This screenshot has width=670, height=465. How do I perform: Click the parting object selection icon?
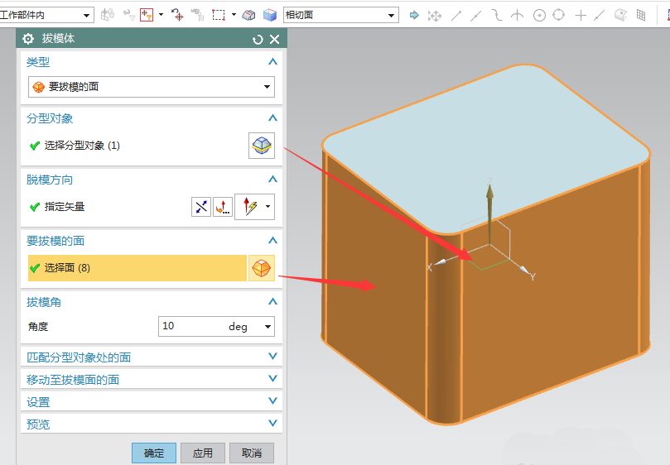(x=262, y=146)
